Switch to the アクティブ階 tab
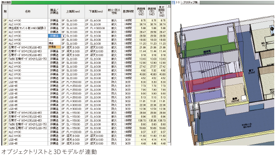This screenshot has height=157, width=275. click(x=190, y=2)
